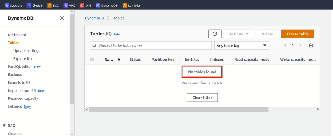Sort tables by Name column arrow

click(119, 60)
